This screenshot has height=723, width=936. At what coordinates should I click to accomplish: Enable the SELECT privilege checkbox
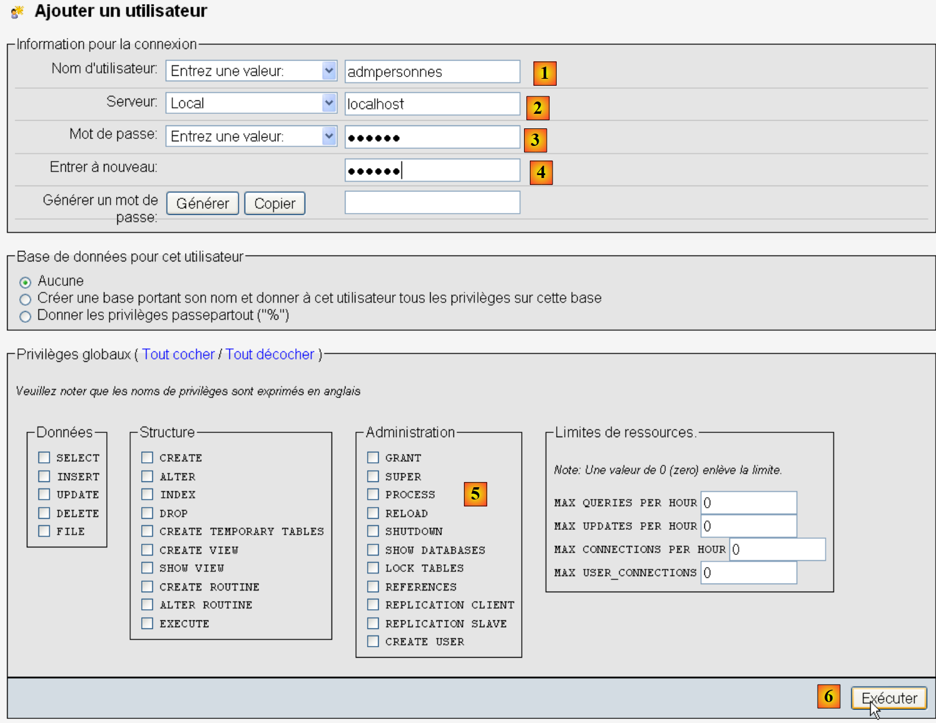coord(44,457)
